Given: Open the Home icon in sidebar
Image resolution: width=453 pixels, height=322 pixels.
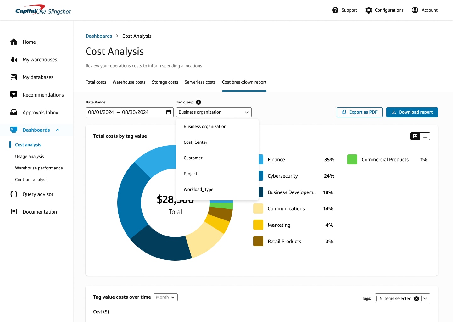Looking at the screenshot, I should (x=14, y=42).
